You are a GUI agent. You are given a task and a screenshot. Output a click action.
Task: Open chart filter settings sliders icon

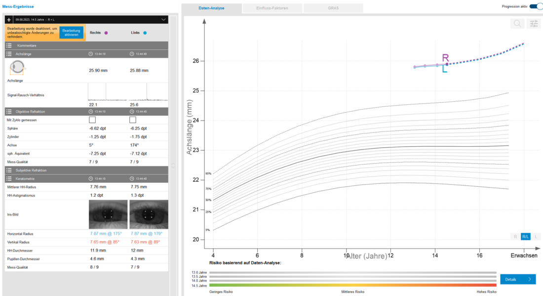[x=534, y=23]
